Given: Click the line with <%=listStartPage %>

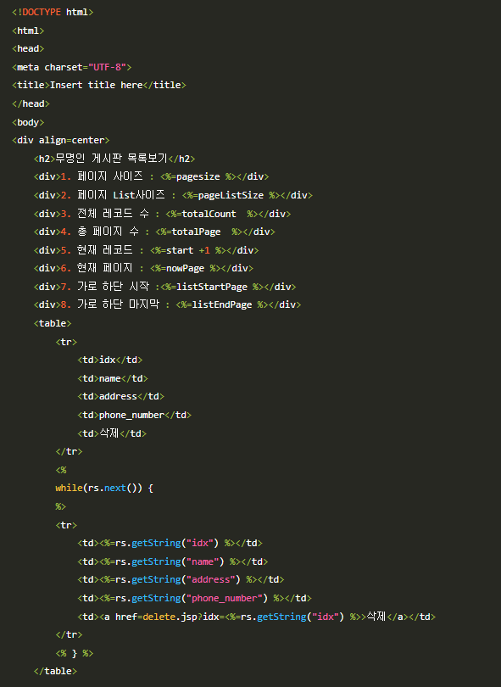Looking at the screenshot, I should click(164, 287).
